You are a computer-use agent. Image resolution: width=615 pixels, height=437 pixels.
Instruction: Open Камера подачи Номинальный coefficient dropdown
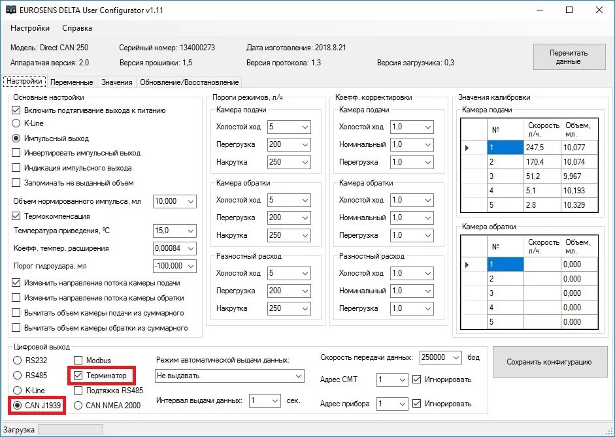click(x=428, y=144)
